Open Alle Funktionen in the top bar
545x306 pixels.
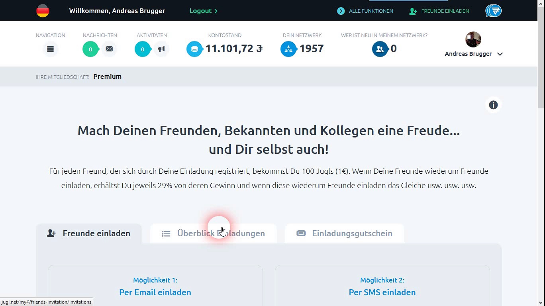click(365, 11)
